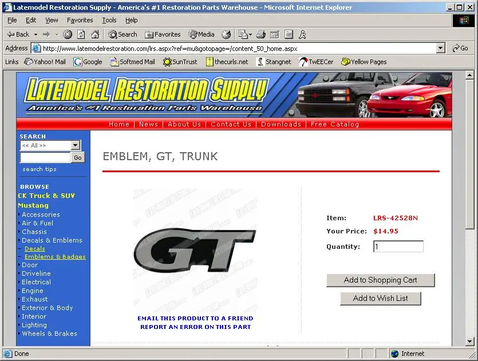This screenshot has height=361, width=478.
Task: Click the Print toolbar icon
Action: point(260,34)
